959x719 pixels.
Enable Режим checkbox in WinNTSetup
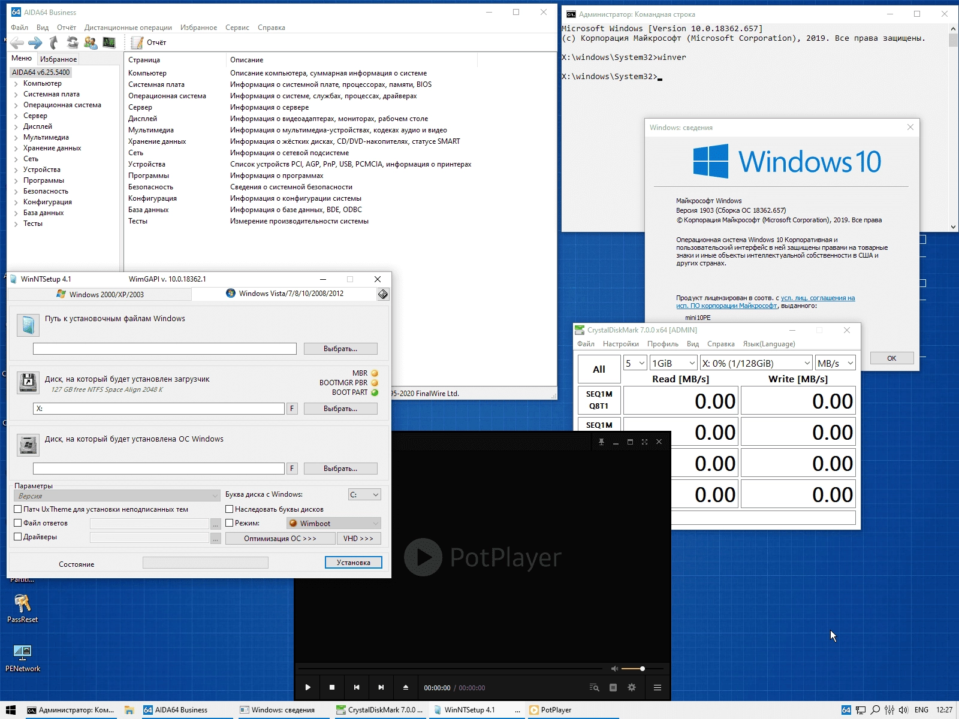point(229,523)
